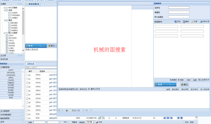Click the 清空 button beside the blue 检索 button on the right
Viewport: 211px width, 124px height.
[185, 85]
